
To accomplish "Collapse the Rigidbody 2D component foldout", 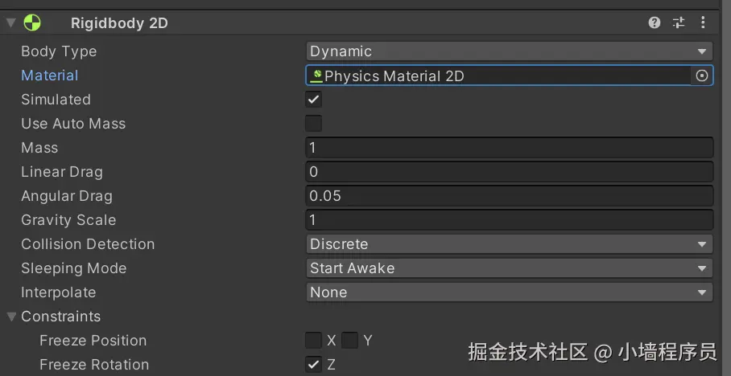I will click(11, 22).
